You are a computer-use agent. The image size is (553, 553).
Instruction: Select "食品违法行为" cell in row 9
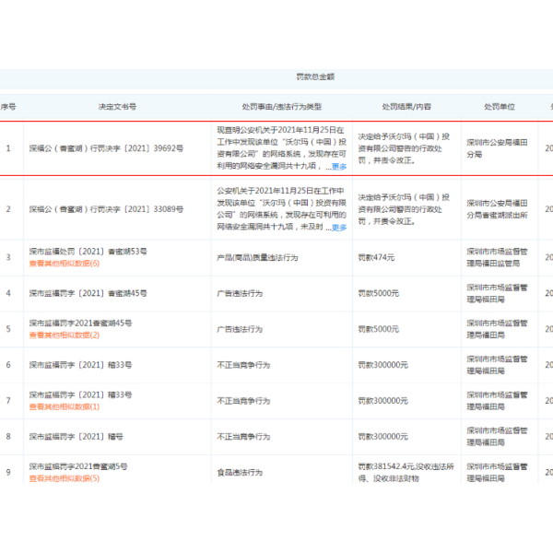240,473
